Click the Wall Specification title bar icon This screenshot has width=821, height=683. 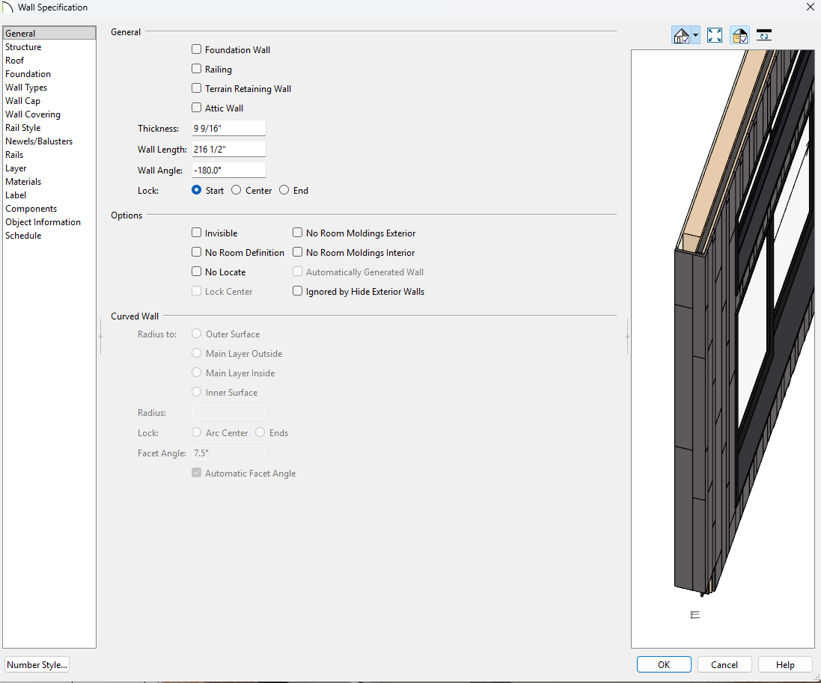tap(8, 7)
